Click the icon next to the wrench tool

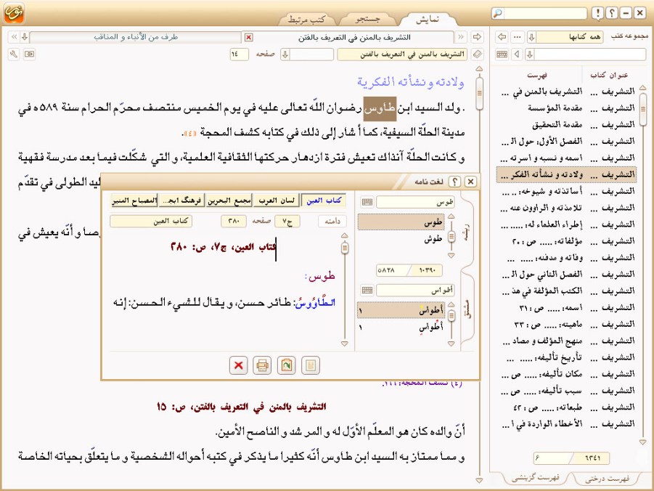29,54
